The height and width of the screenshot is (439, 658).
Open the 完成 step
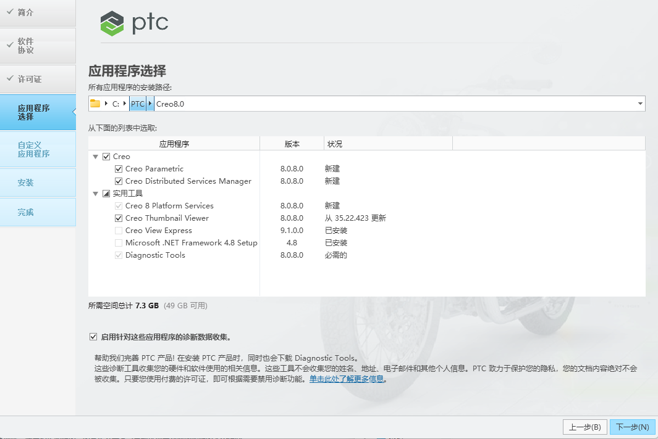38,212
